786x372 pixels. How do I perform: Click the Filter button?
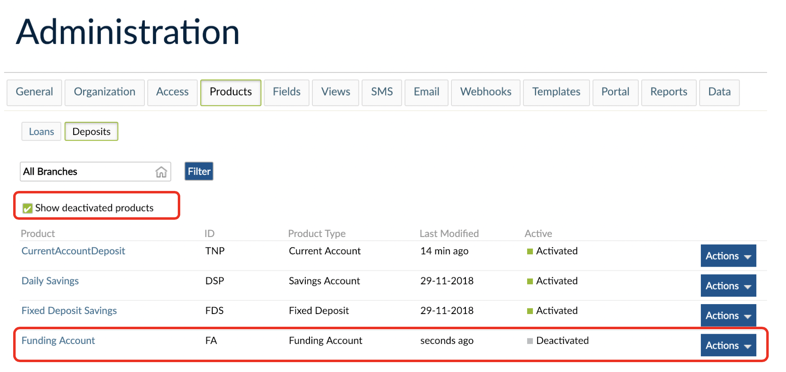pyautogui.click(x=198, y=171)
